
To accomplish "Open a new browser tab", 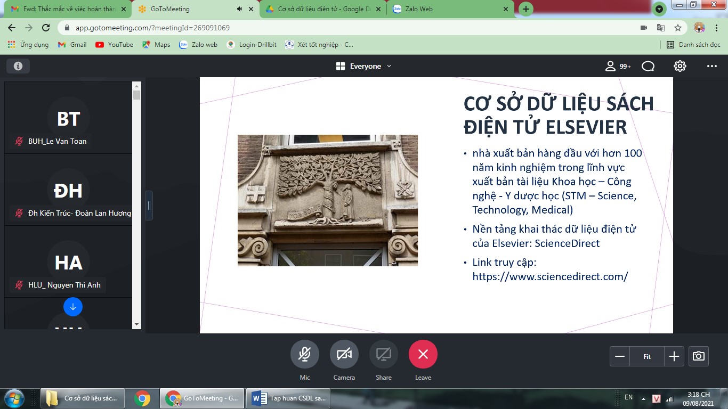I will [526, 9].
